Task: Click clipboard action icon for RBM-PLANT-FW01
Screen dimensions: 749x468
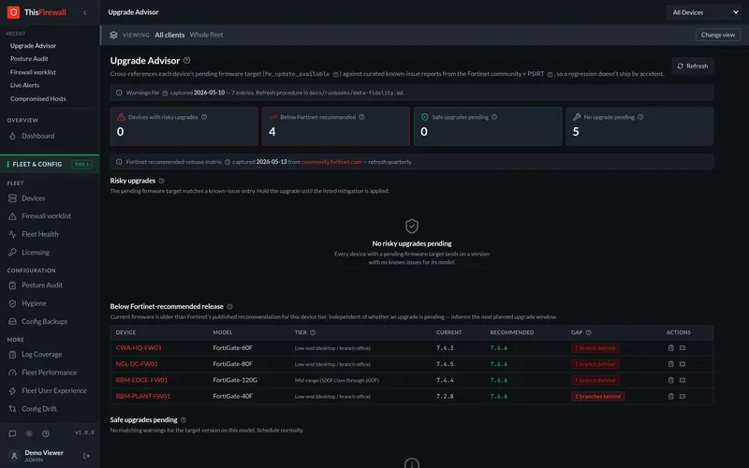Action: tap(670, 396)
